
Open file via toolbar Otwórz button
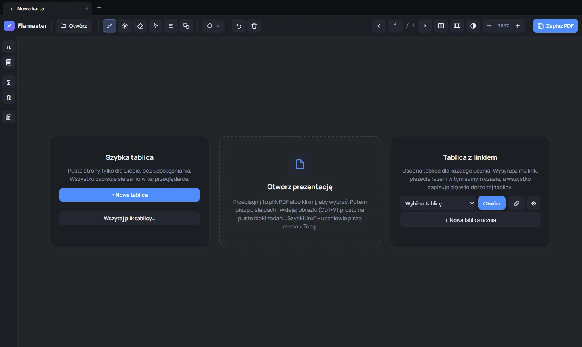[74, 26]
